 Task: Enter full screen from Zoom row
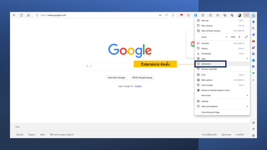246,37
